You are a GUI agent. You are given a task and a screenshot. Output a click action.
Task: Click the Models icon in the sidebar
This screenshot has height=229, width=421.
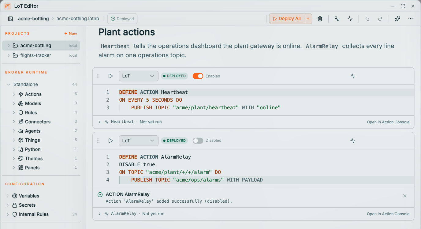click(21, 103)
